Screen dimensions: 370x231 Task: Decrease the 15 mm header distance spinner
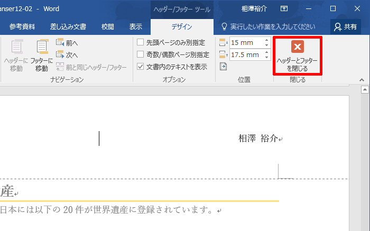[266, 45]
